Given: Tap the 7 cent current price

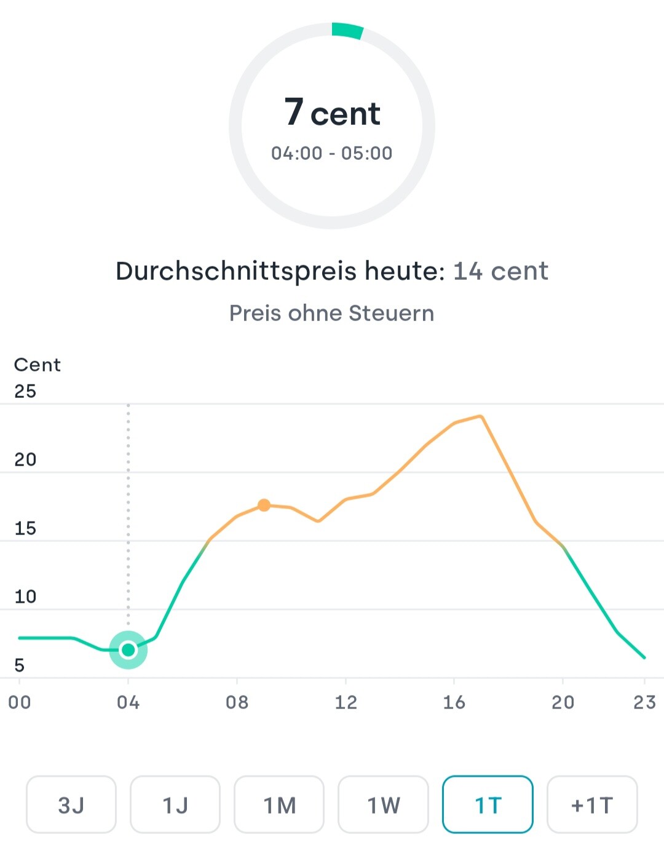Looking at the screenshot, I should click(332, 113).
